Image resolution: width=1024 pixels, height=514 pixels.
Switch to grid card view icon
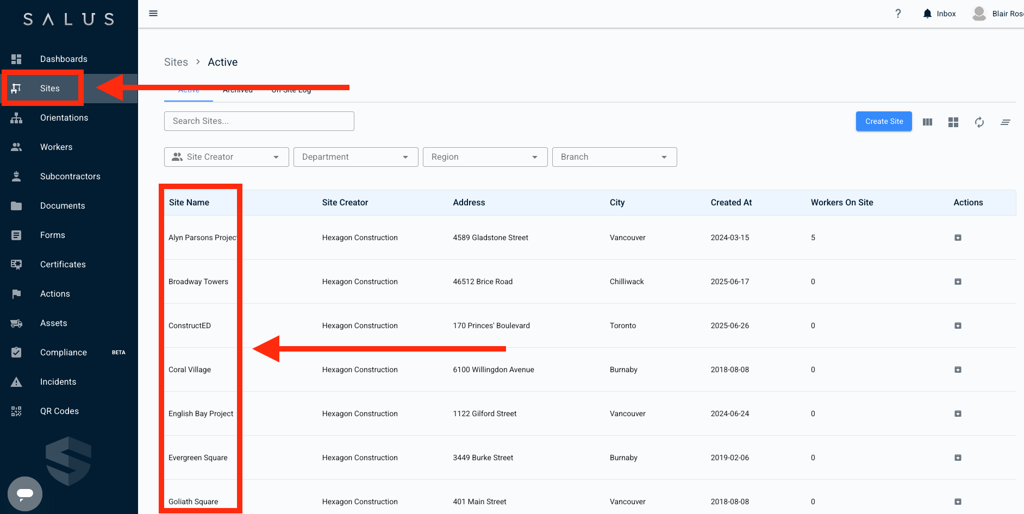953,122
